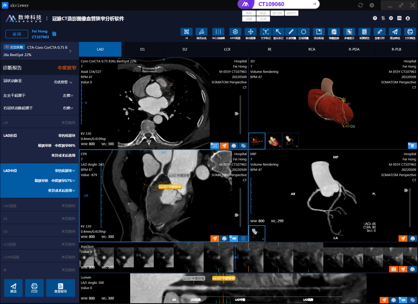Select the second 3D rendering thumbnail
Screen dimensions: 418x304
pyautogui.click(x=274, y=140)
